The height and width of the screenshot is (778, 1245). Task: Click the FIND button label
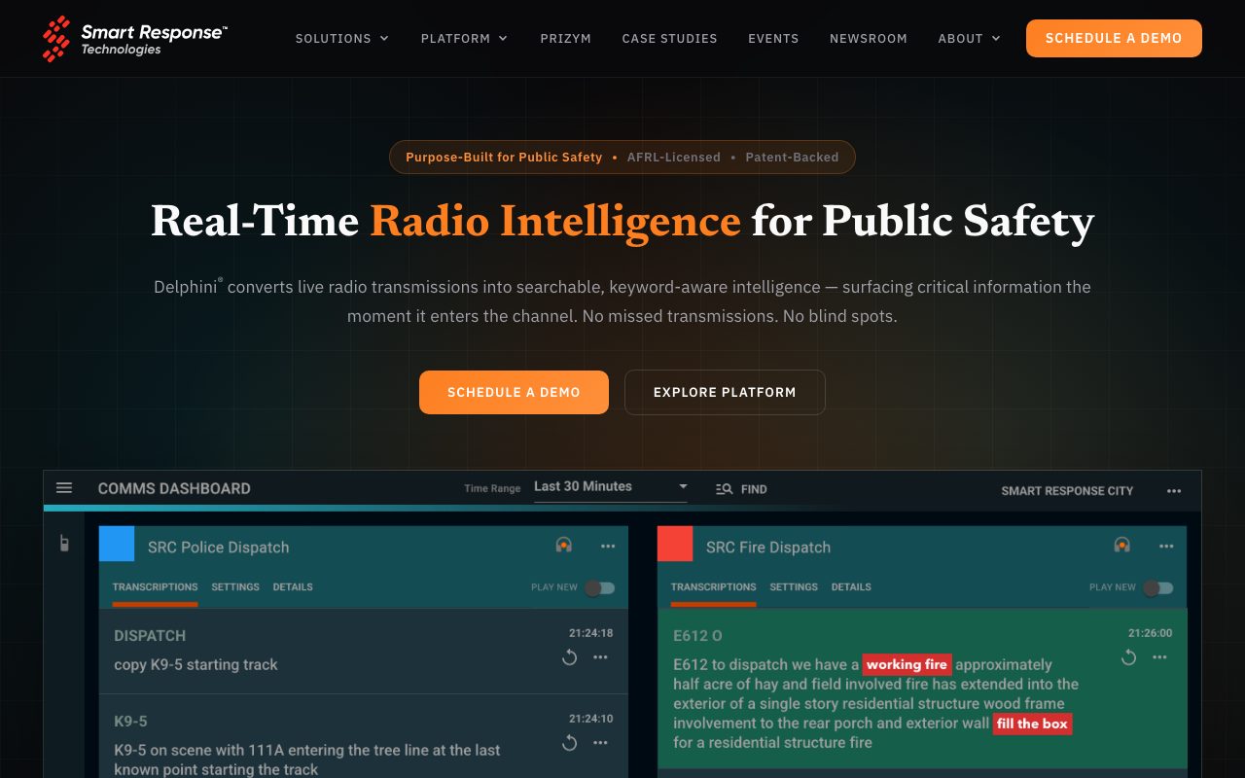(x=754, y=490)
